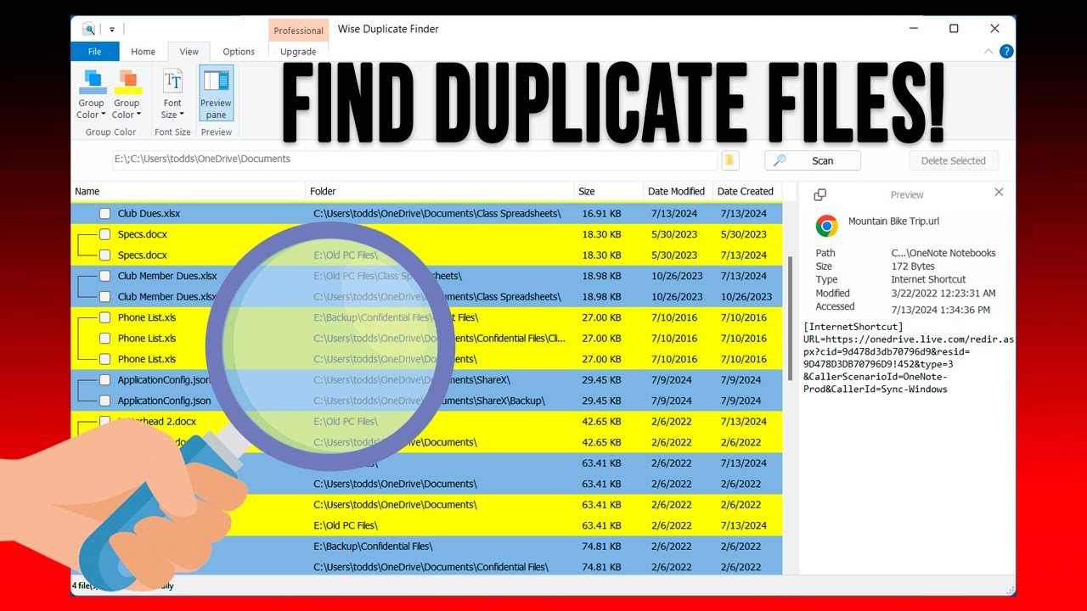Sort by Date Modified column header
This screenshot has height=611, width=1087.
pos(677,192)
